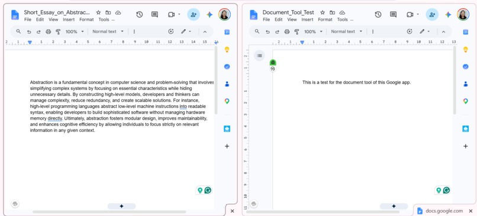The height and width of the screenshot is (216, 477).
Task: Undo last action in Document_Tool_Test window
Action: (267, 31)
